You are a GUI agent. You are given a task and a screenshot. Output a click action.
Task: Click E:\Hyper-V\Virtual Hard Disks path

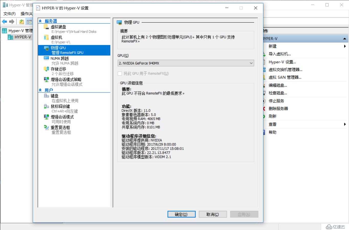(74, 32)
